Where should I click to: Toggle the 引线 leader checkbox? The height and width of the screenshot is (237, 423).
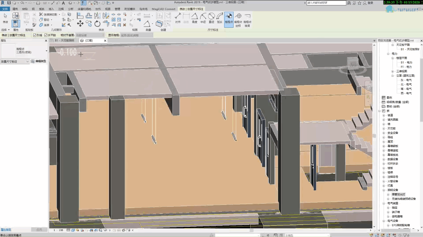pyautogui.click(x=37, y=35)
